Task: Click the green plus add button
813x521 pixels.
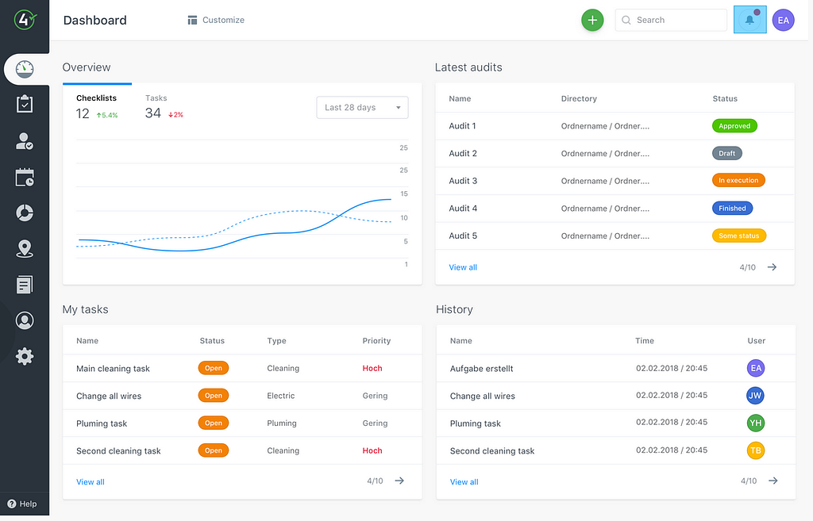Action: [x=592, y=20]
